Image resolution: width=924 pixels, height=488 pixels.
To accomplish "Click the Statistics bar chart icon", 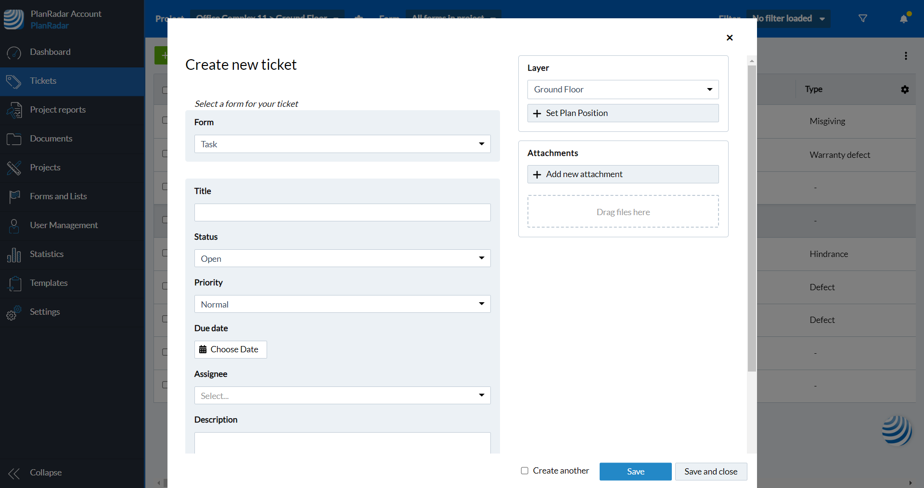I will point(14,254).
